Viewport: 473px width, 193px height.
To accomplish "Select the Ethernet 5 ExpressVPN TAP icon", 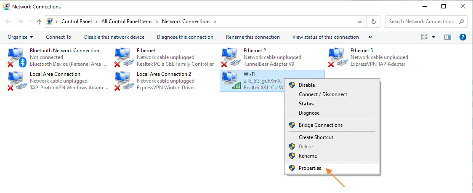I will click(337, 57).
